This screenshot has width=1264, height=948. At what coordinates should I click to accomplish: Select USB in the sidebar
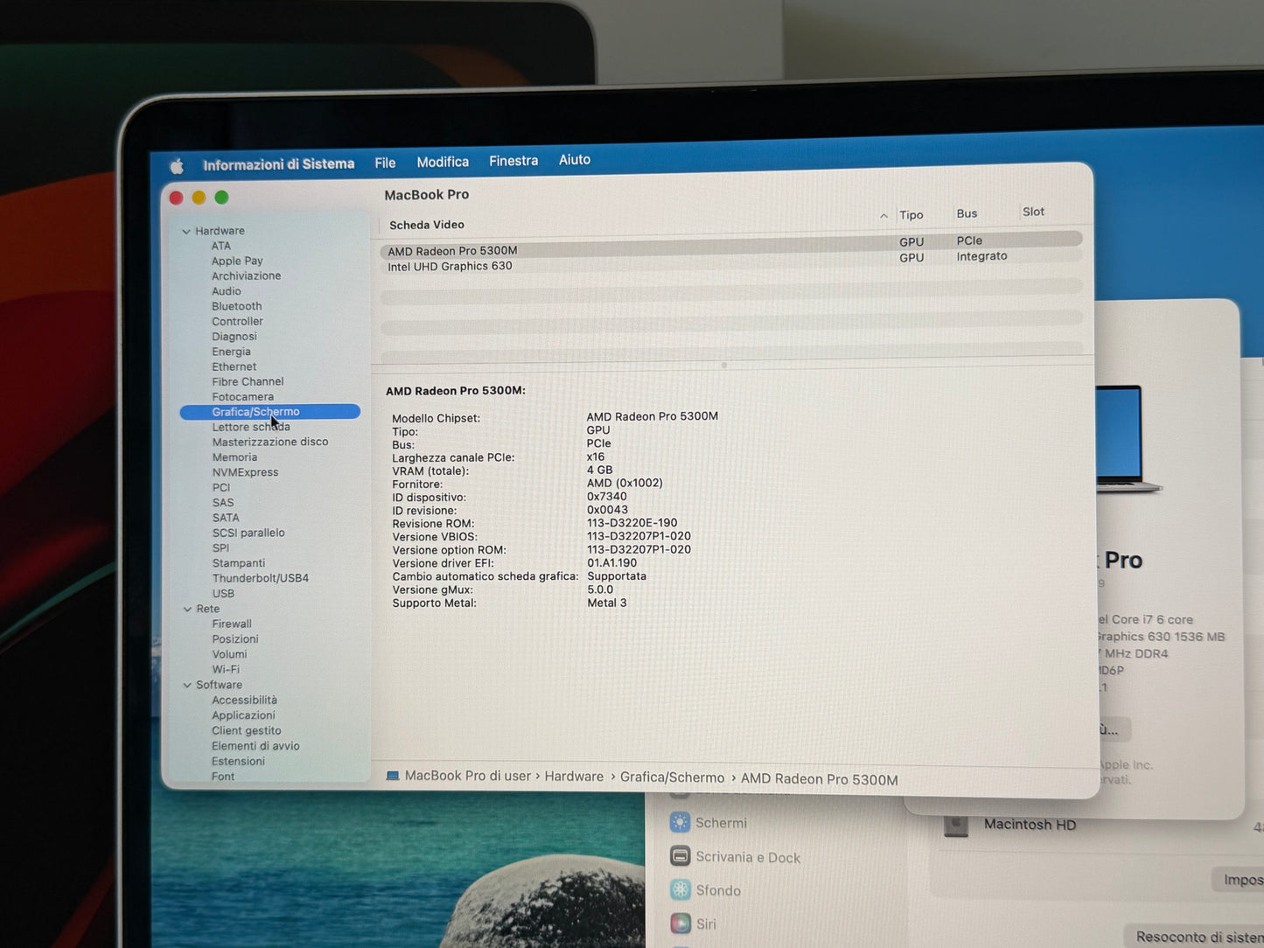224,594
